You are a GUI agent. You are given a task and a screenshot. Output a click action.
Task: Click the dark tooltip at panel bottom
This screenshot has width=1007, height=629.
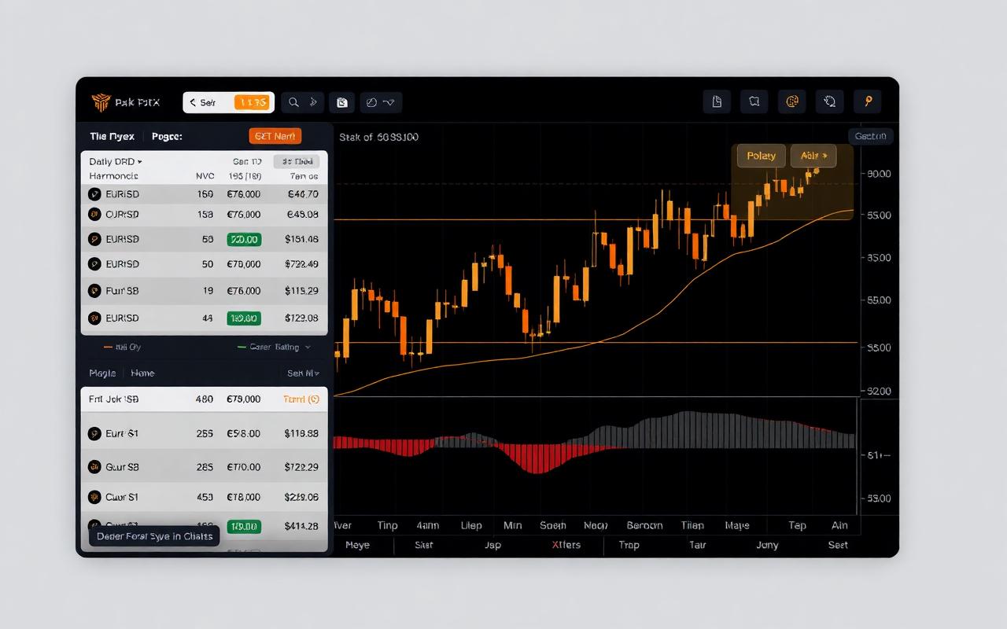[155, 536]
